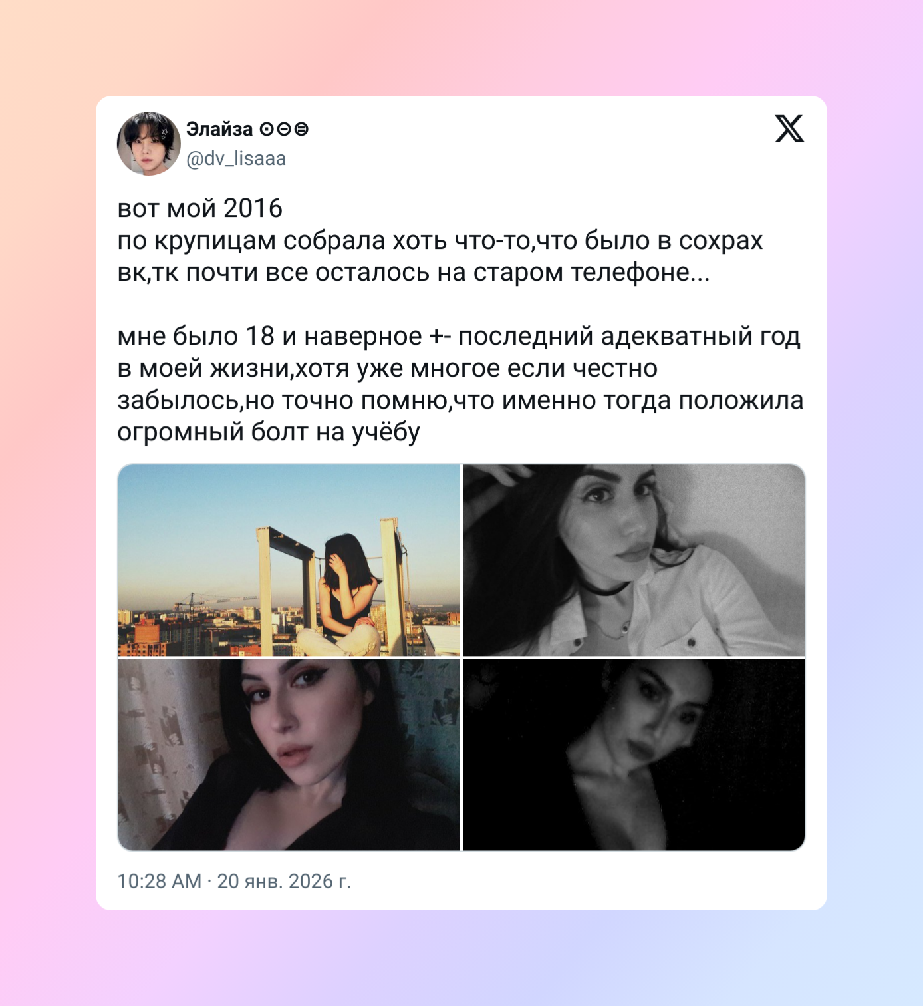Click the ⊜ symbol in display name

301,129
